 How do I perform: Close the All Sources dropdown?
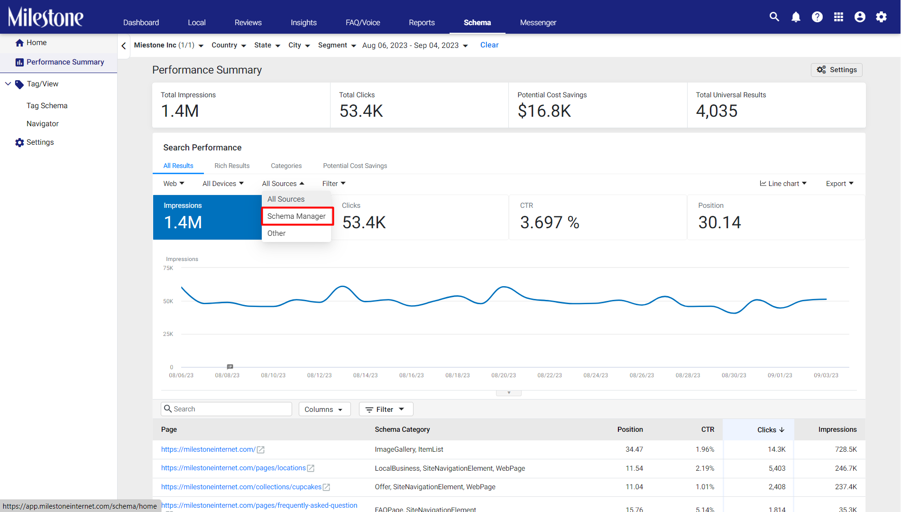click(x=283, y=184)
